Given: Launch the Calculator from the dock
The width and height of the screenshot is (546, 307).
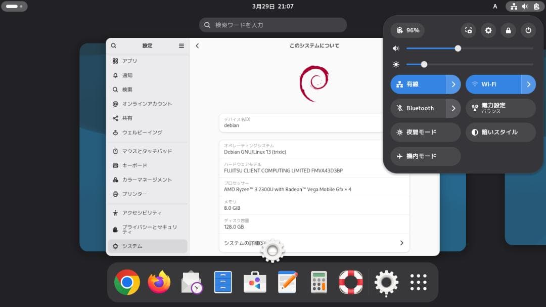Looking at the screenshot, I should click(318, 282).
